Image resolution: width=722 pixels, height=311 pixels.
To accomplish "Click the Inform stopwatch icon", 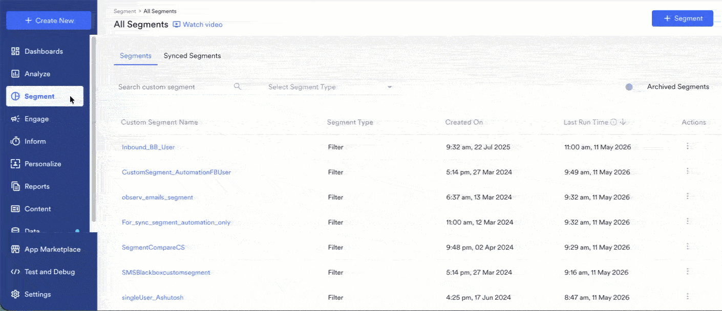I will click(x=15, y=141).
